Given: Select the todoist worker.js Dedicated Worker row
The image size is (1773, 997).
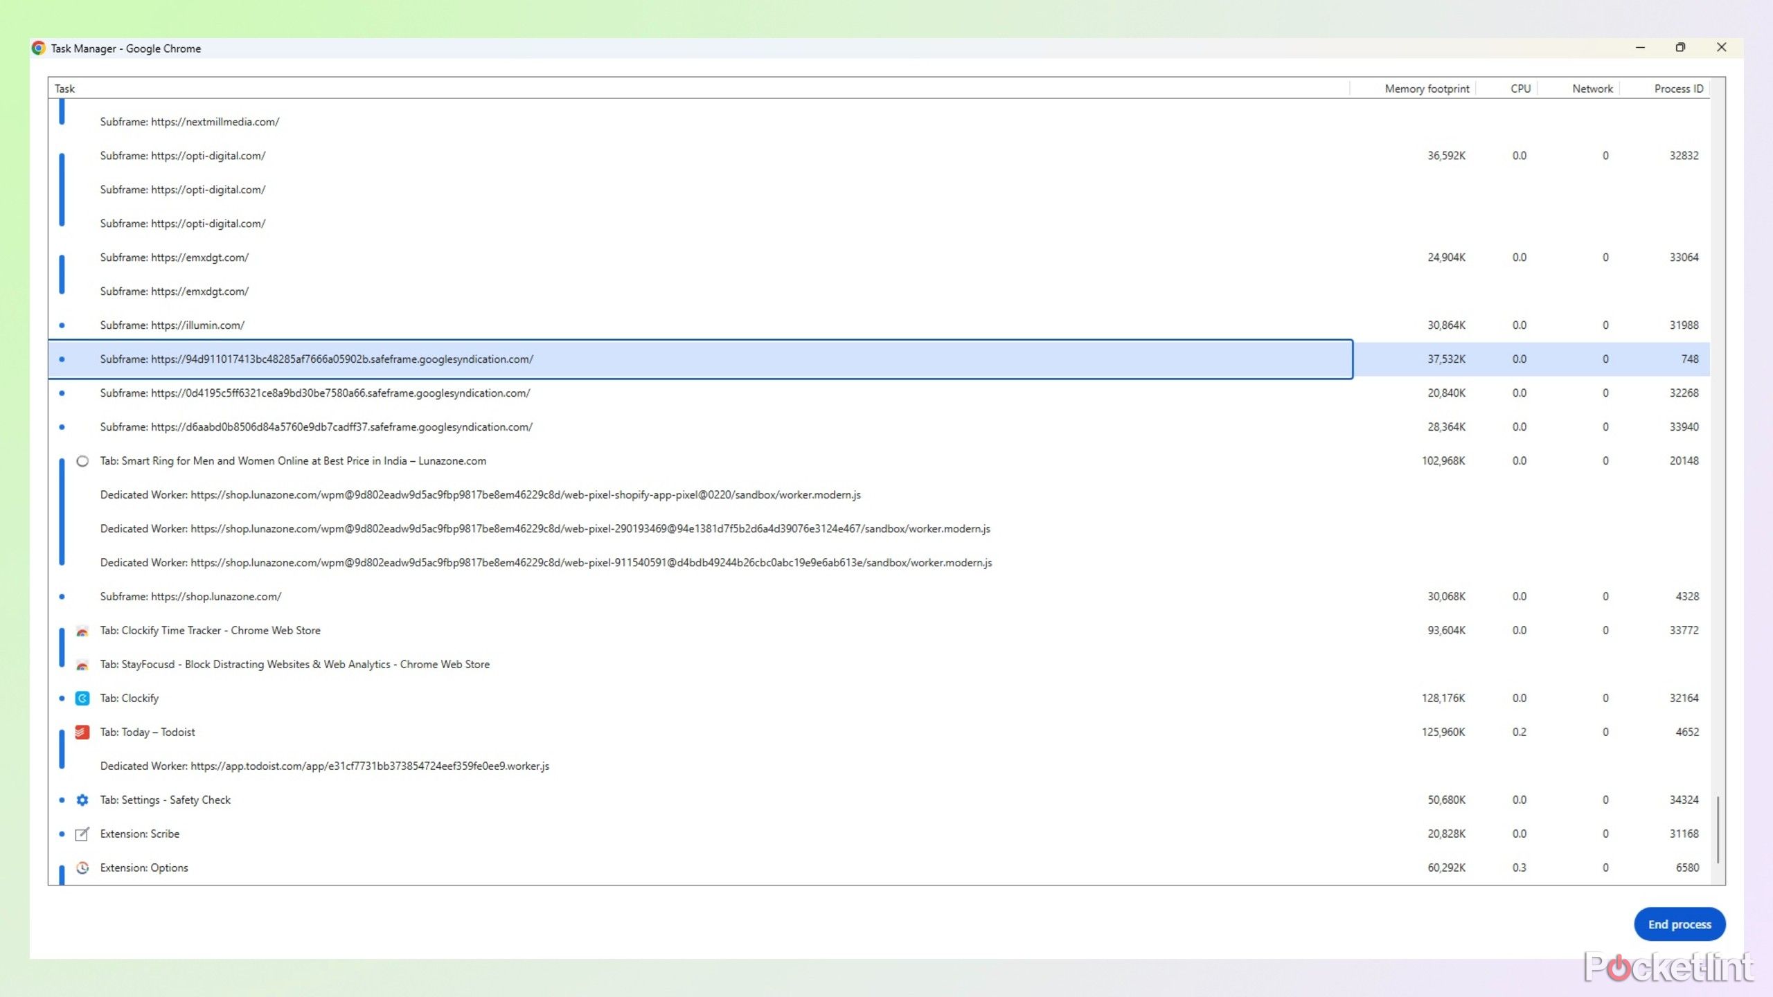Looking at the screenshot, I should pyautogui.click(x=324, y=766).
